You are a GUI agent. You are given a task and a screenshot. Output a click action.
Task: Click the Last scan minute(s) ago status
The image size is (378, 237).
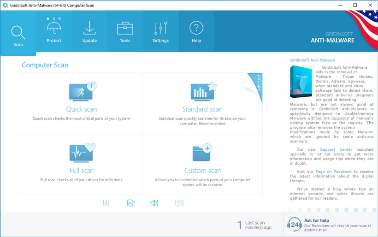pyautogui.click(x=254, y=225)
